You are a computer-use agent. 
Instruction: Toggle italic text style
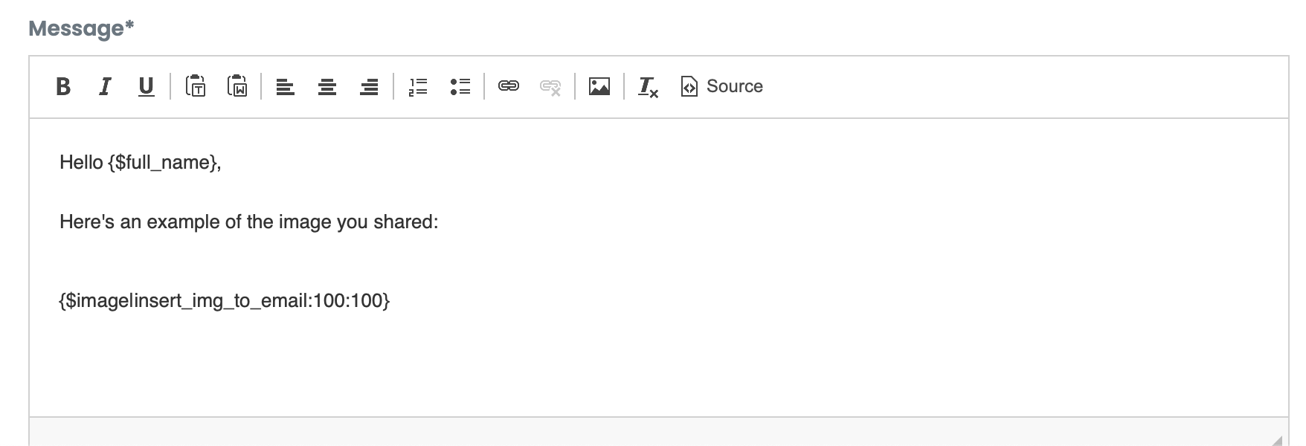click(105, 87)
